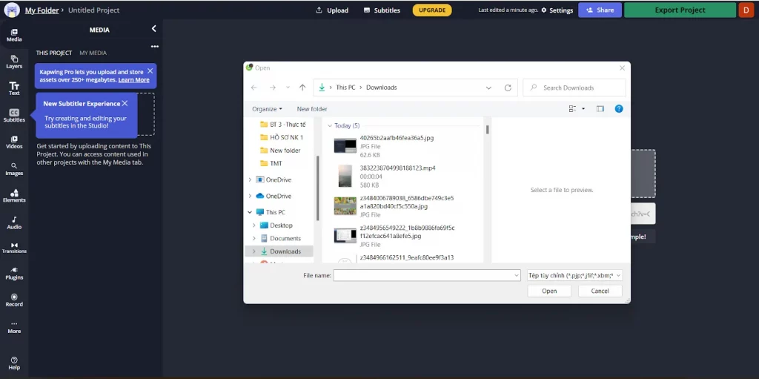Switch to the My Media tab
759x379 pixels.
coord(93,53)
